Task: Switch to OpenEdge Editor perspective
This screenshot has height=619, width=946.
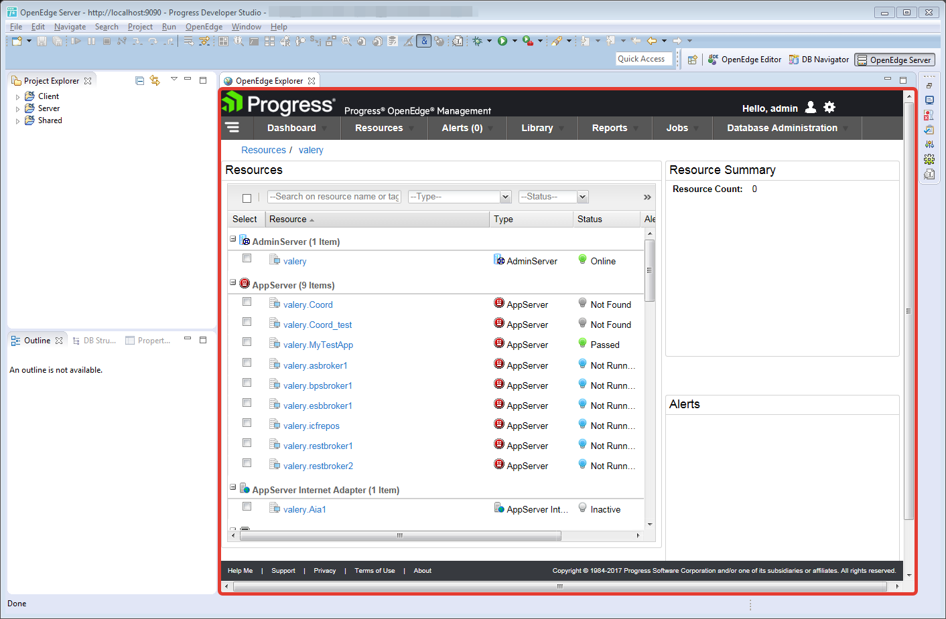Action: point(744,60)
